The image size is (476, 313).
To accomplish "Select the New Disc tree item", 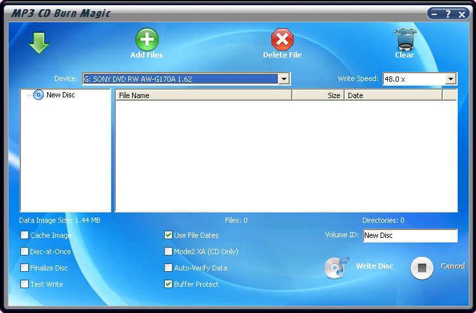I will pos(60,95).
